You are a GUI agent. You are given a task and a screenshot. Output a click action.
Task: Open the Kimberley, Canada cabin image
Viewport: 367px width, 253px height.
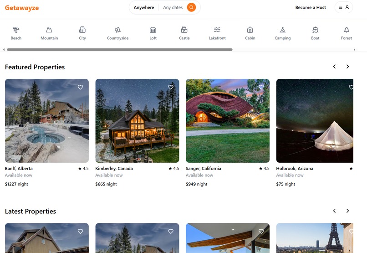[x=137, y=121]
